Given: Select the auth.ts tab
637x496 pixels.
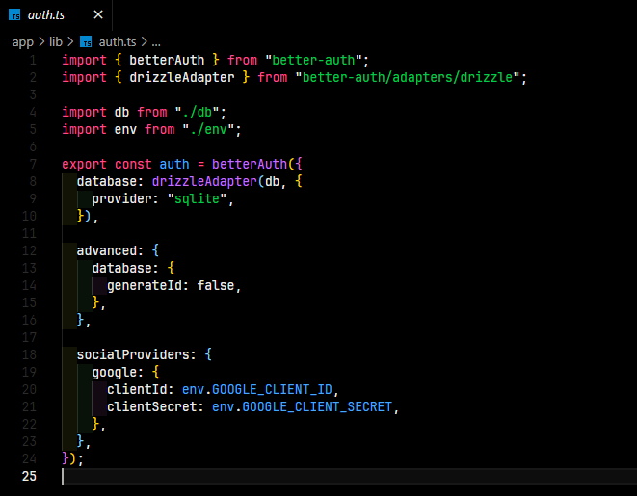Looking at the screenshot, I should tap(56, 15).
